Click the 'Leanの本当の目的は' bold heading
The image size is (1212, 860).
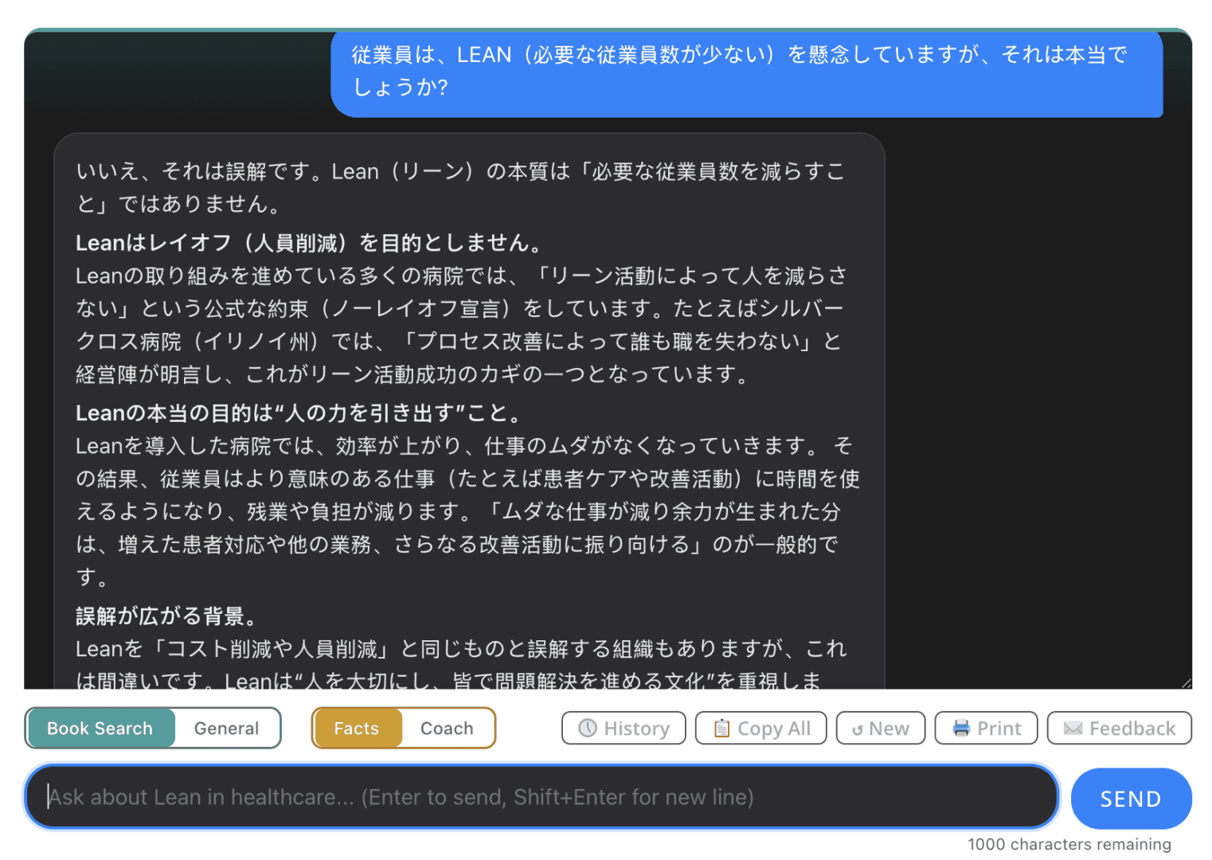tap(300, 413)
